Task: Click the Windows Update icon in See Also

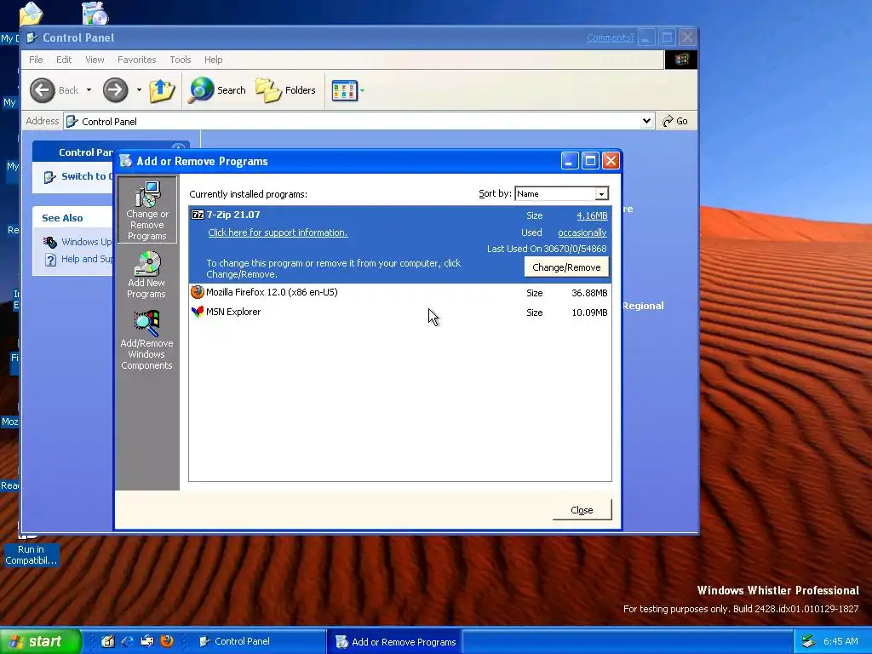Action: (x=50, y=242)
